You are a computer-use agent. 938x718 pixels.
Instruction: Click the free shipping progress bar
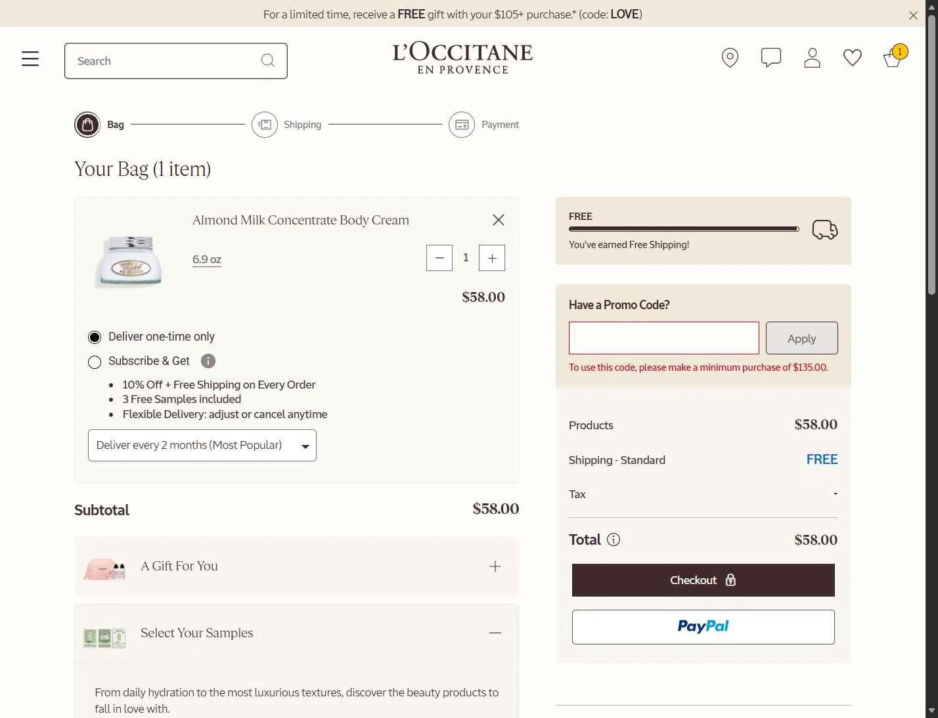coord(684,229)
